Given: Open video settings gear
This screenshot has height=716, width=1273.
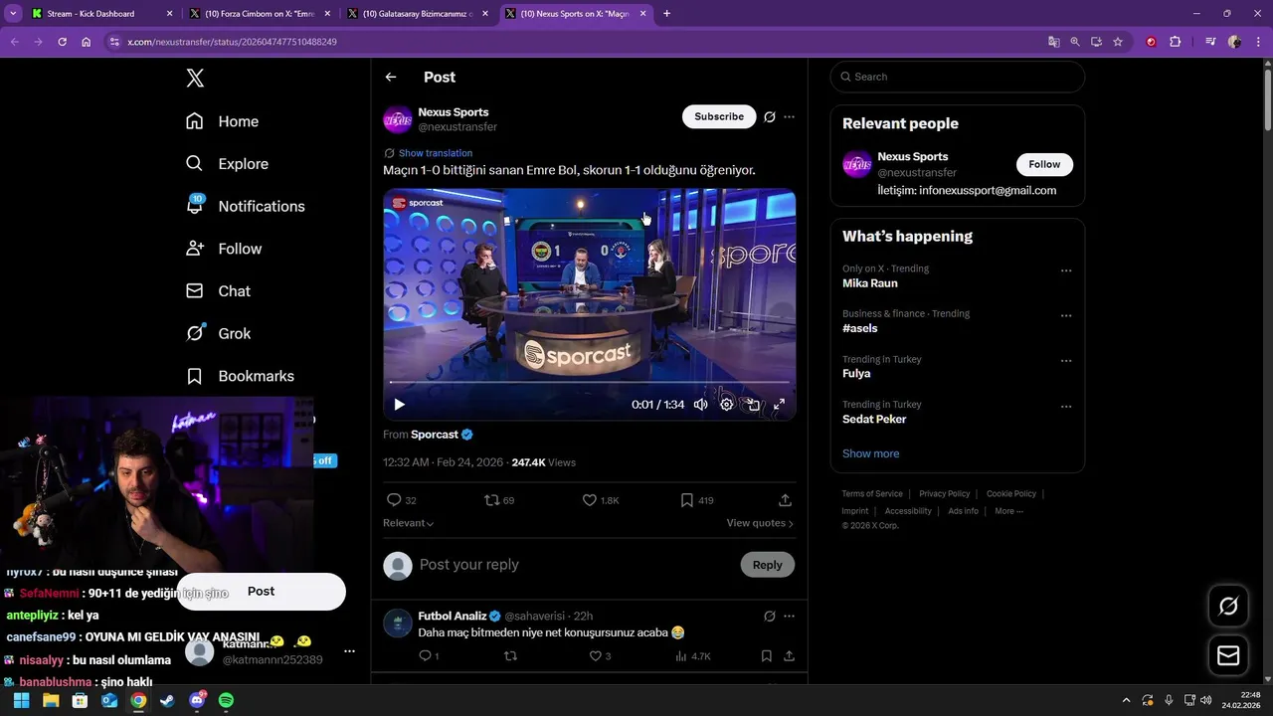Looking at the screenshot, I should pyautogui.click(x=727, y=405).
